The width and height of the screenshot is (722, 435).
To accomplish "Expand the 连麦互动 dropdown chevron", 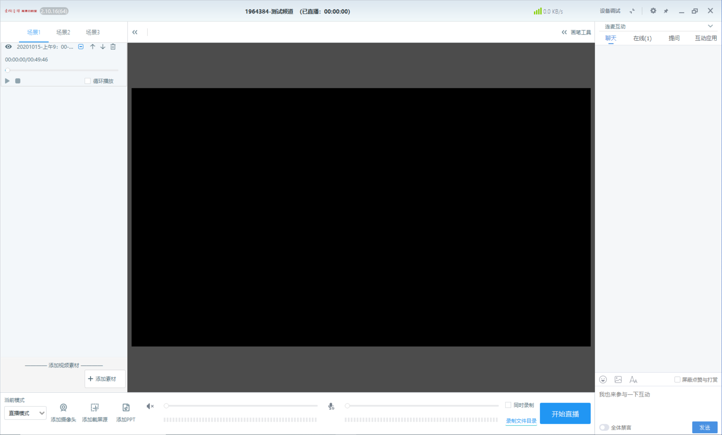I will (x=710, y=26).
